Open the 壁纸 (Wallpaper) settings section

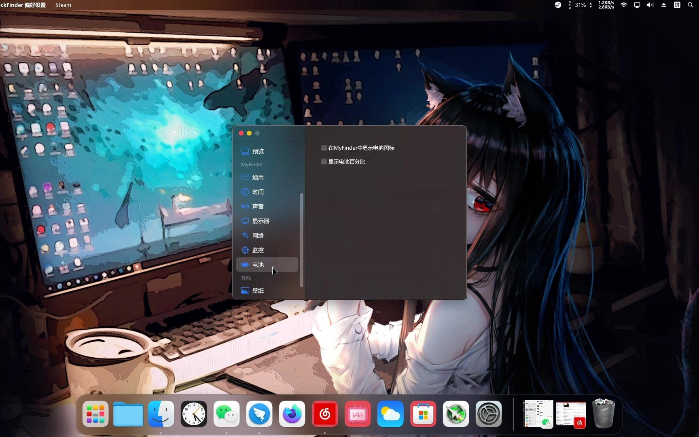tap(258, 291)
